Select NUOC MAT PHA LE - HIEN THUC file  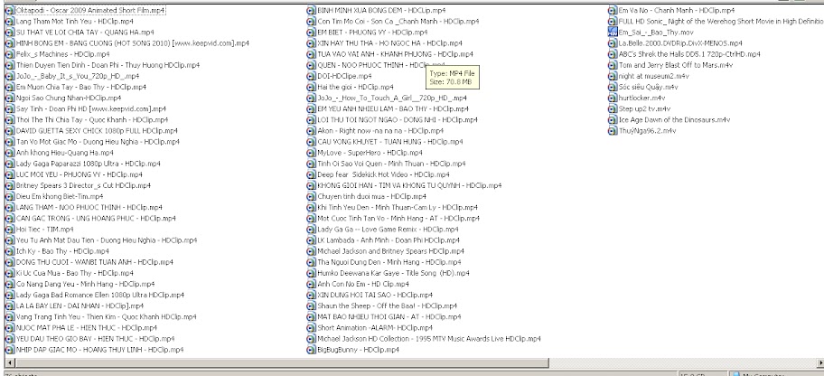86,327
